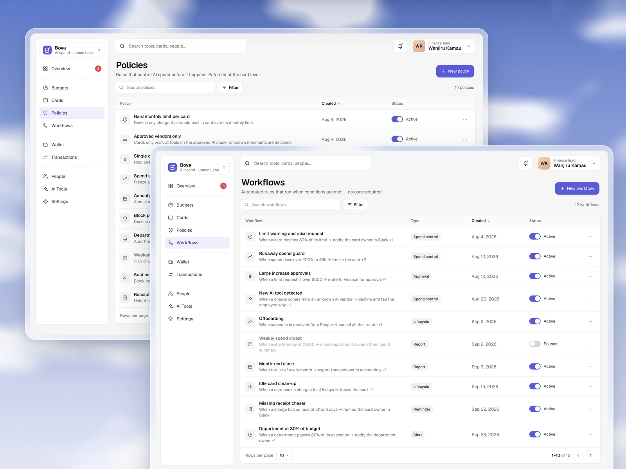The image size is (626, 469).
Task: Click row icon for Limit warning and raise request
Action: pos(250,236)
